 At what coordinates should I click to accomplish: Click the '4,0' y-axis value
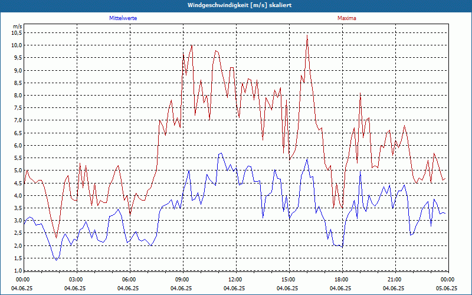coord(18,196)
